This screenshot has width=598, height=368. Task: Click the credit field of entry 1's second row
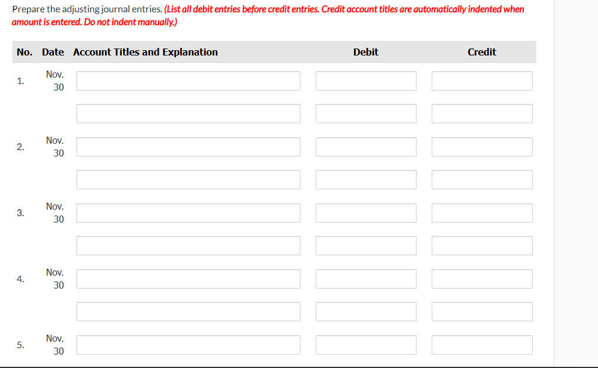pyautogui.click(x=481, y=113)
